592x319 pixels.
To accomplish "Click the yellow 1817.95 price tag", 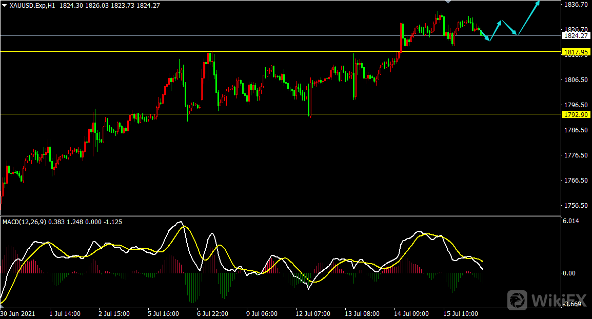I will 575,52.
